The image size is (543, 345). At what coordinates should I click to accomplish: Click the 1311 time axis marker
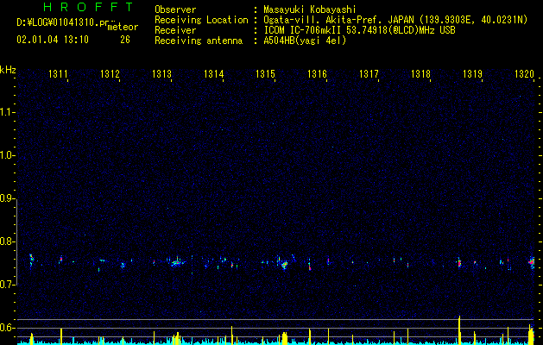coord(58,73)
